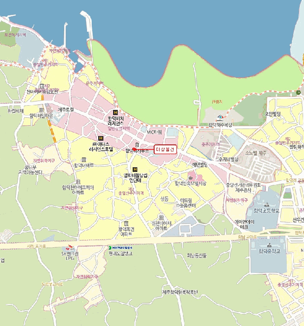The height and width of the screenshot is (326, 304).
Task: Click the orange label in the beach green area
Action: click(x=217, y=102)
